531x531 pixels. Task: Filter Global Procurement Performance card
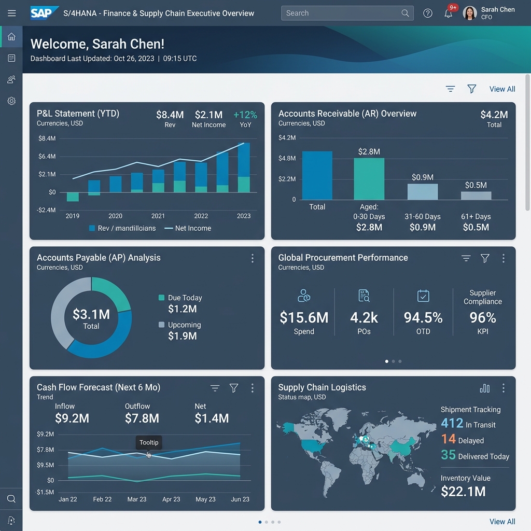[x=485, y=258]
